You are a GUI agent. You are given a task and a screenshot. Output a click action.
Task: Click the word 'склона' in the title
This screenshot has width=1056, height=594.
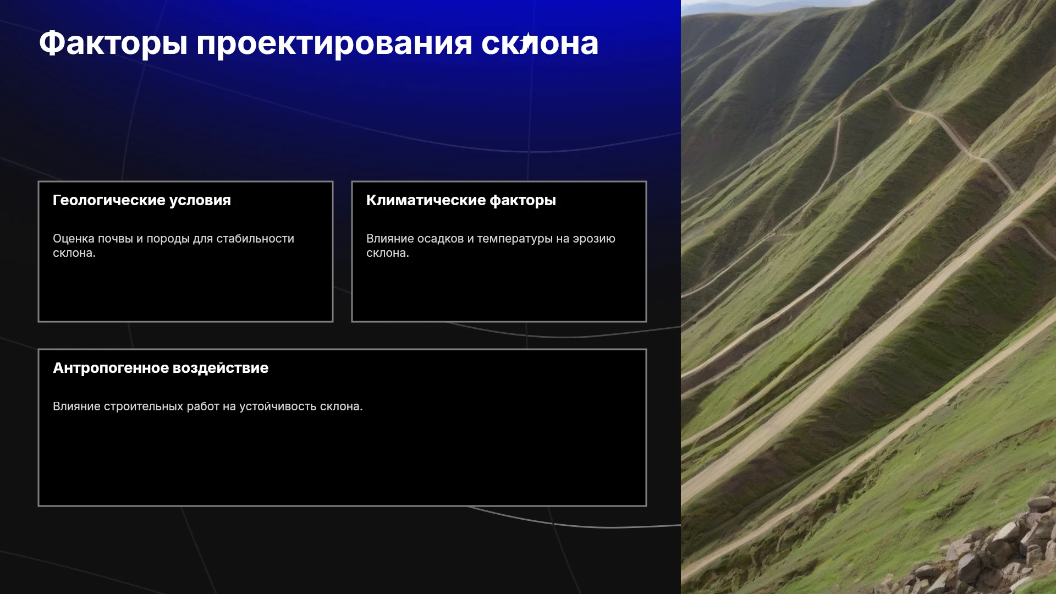tap(540, 43)
